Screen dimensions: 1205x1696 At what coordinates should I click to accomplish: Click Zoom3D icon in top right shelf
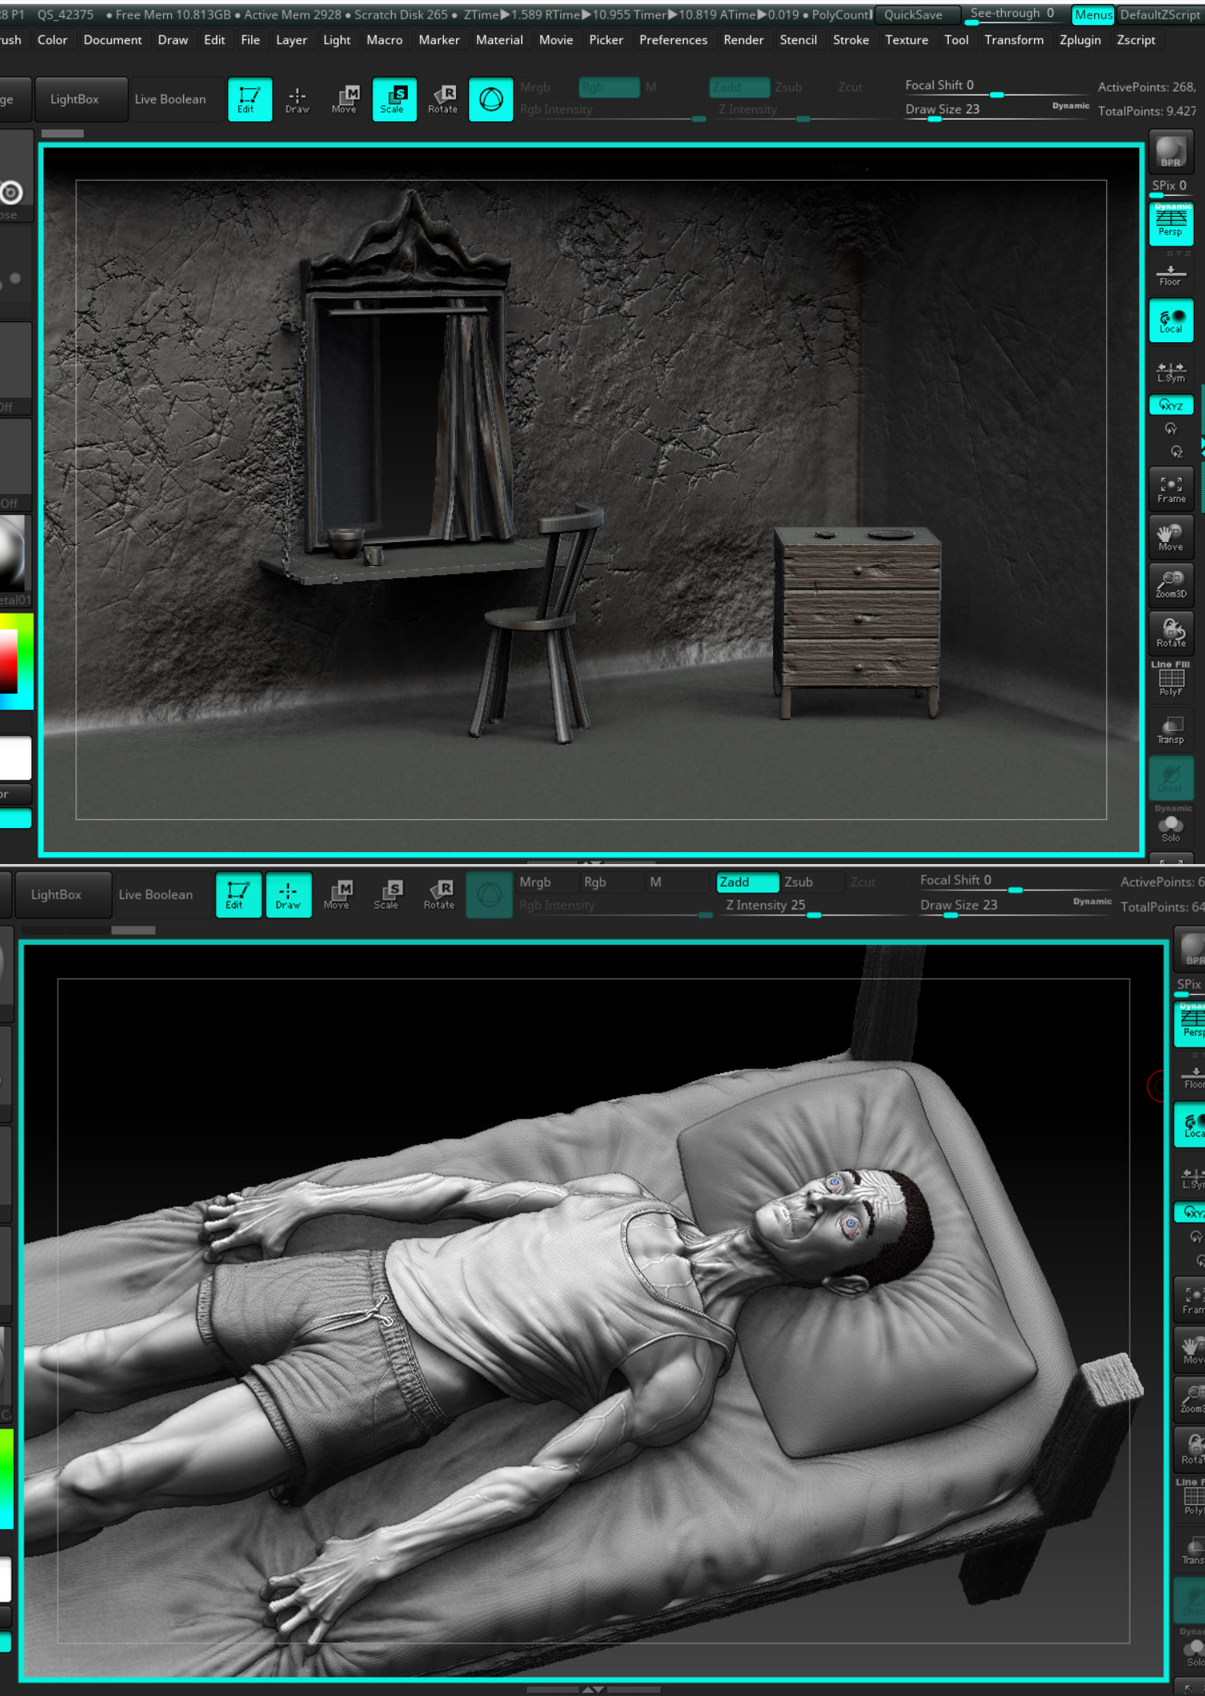coord(1170,584)
